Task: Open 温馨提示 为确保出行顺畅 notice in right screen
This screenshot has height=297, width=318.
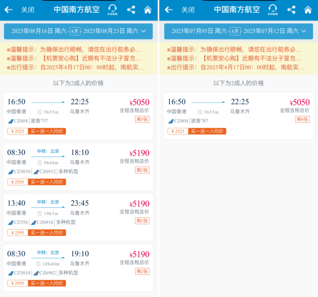Action: coord(234,49)
